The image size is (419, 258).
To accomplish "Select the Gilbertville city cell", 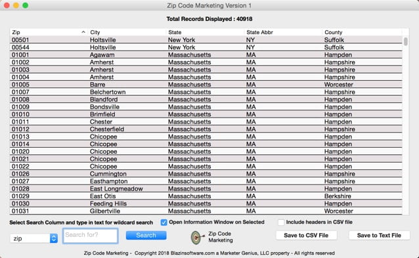I will (x=105, y=211).
